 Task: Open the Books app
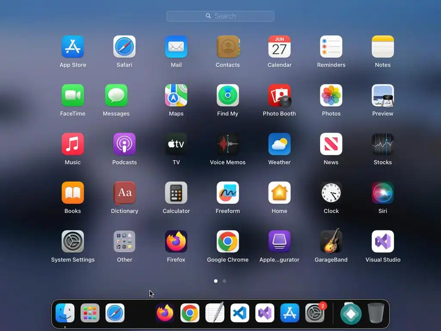point(72,193)
